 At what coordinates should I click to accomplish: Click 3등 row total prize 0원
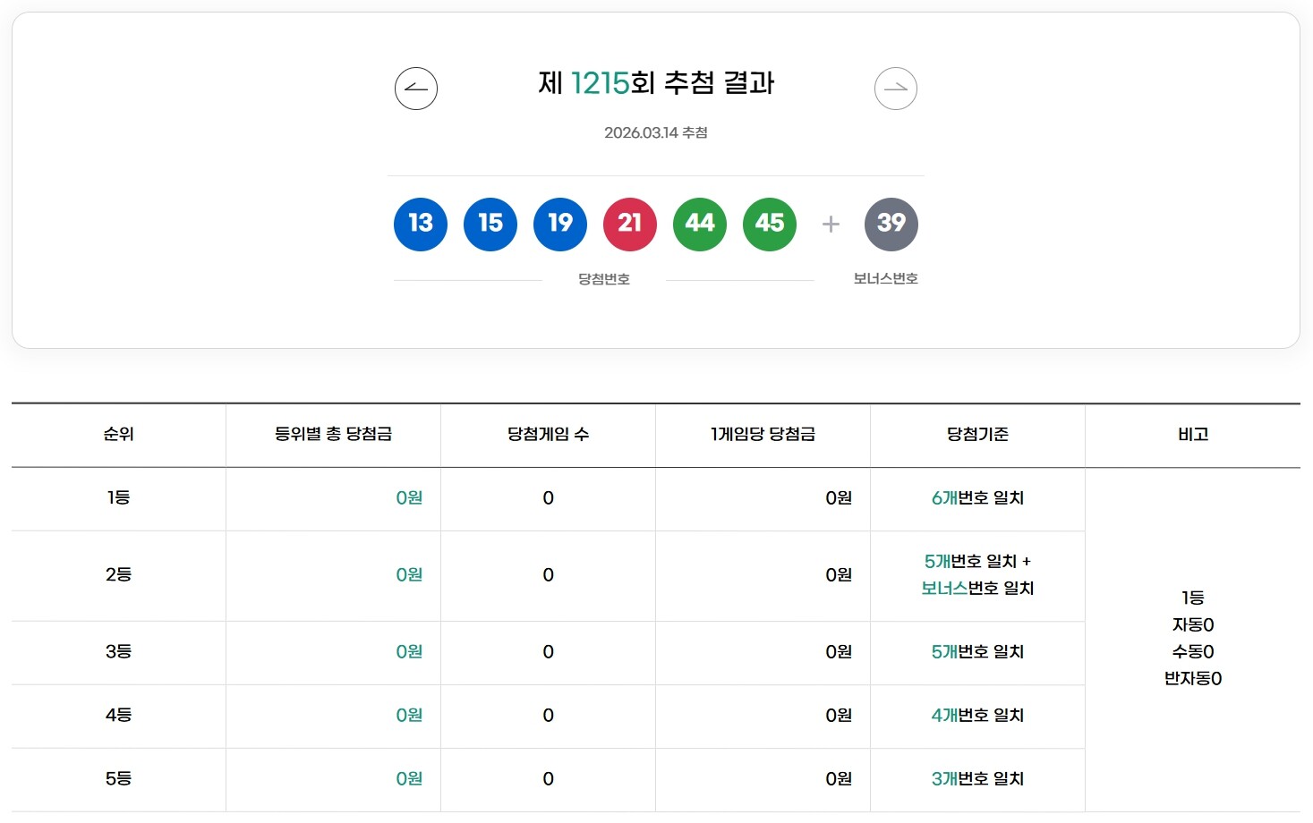point(409,651)
